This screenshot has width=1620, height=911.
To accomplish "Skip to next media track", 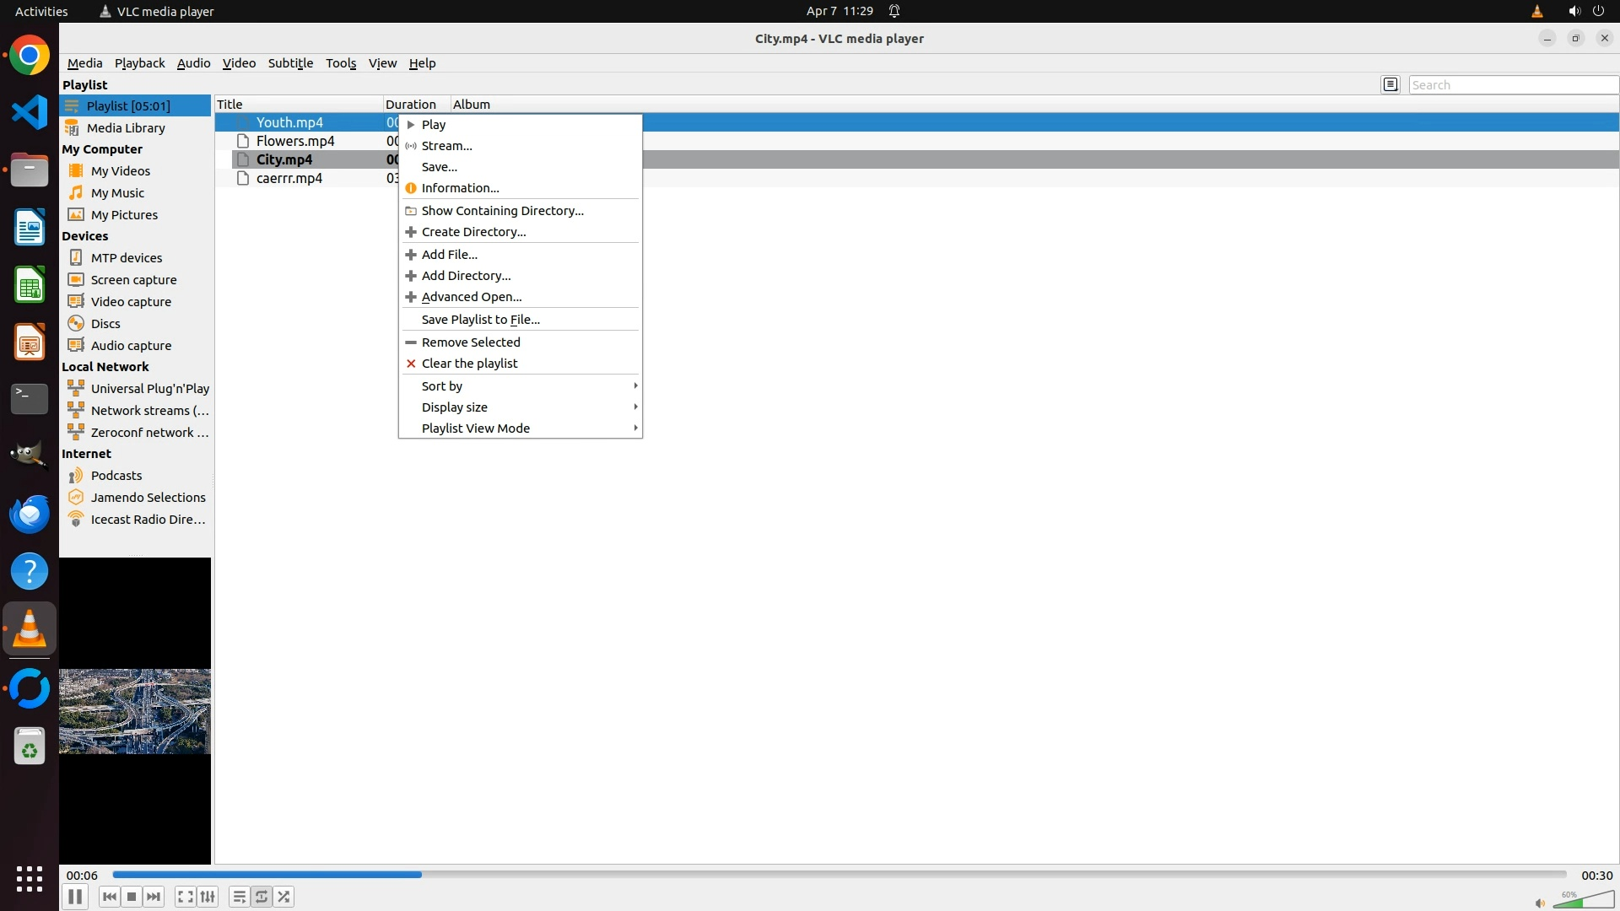I will [x=154, y=897].
